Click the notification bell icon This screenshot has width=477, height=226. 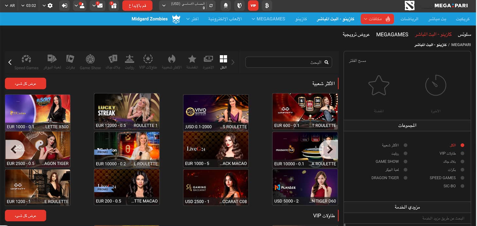(225, 6)
